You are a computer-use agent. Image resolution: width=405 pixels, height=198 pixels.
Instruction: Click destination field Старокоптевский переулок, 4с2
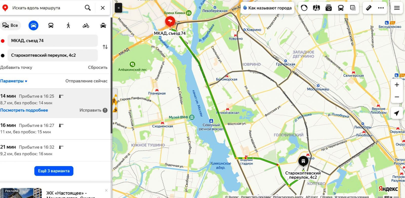(x=53, y=55)
